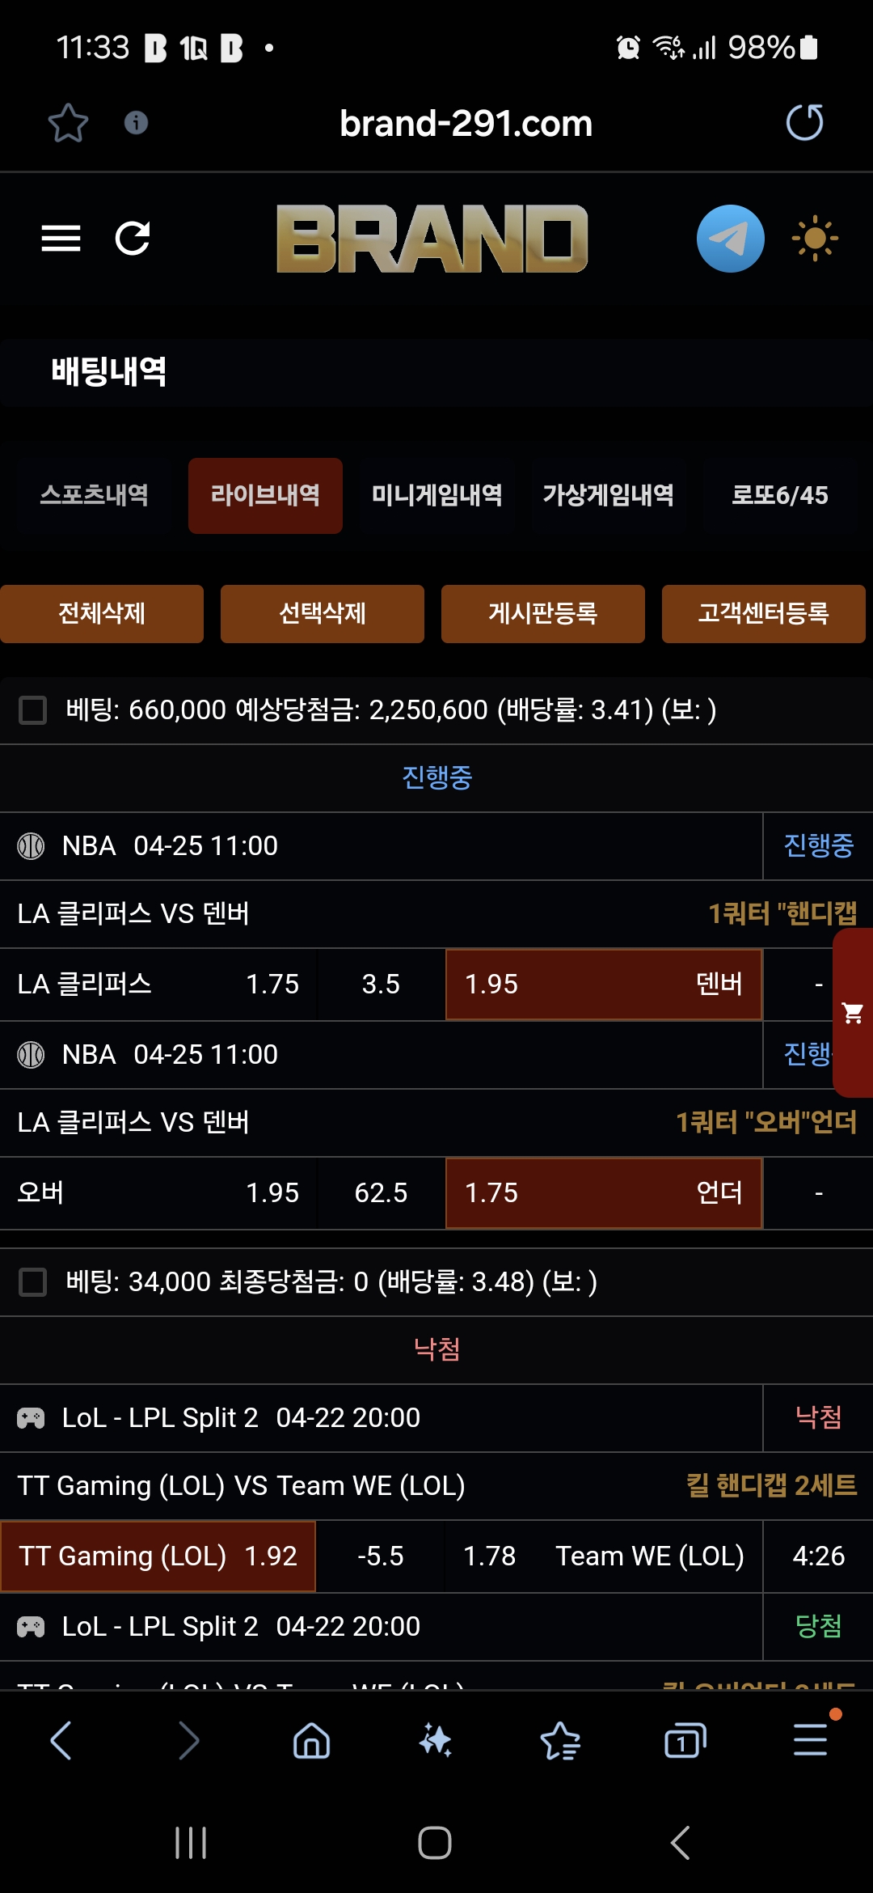Toggle light mode with the sun icon

pos(815,239)
